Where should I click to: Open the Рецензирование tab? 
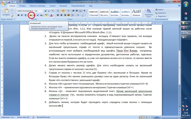(78, 6)
